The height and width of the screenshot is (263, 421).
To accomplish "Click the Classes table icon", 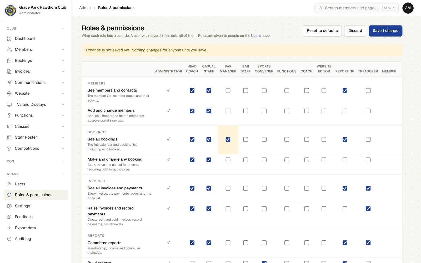I will [9, 127].
